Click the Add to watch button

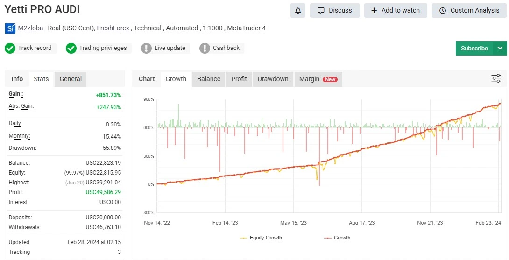click(396, 11)
